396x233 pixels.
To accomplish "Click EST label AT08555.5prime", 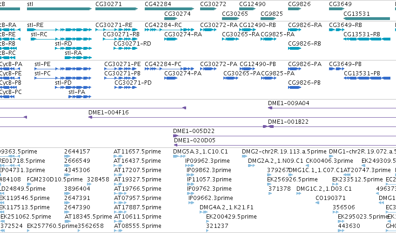I will 138,226.
